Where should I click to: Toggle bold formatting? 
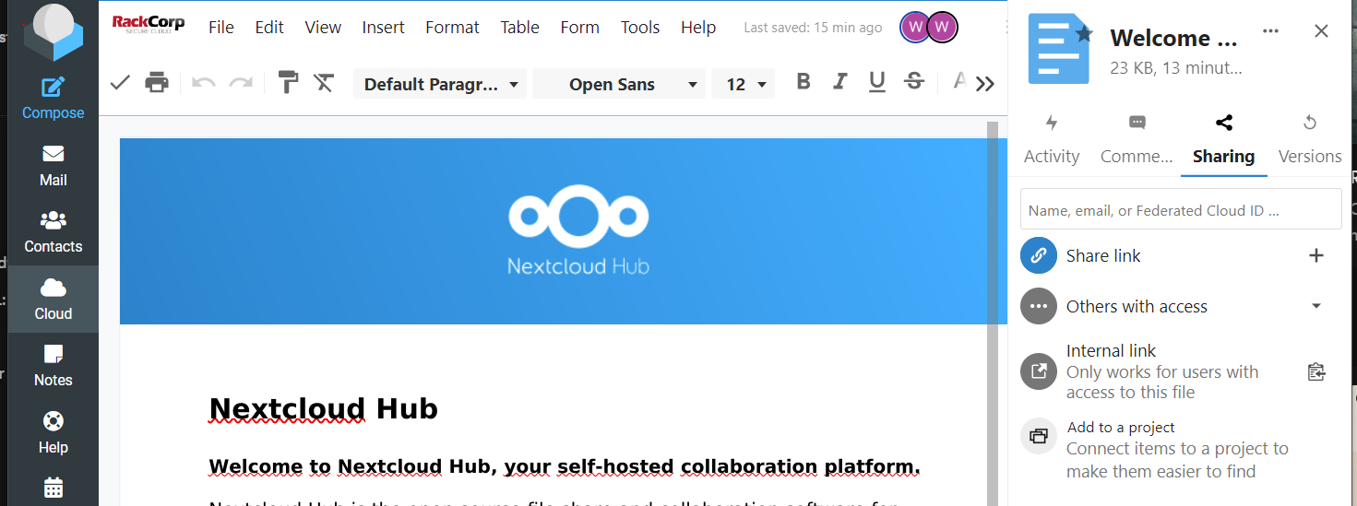pyautogui.click(x=803, y=82)
